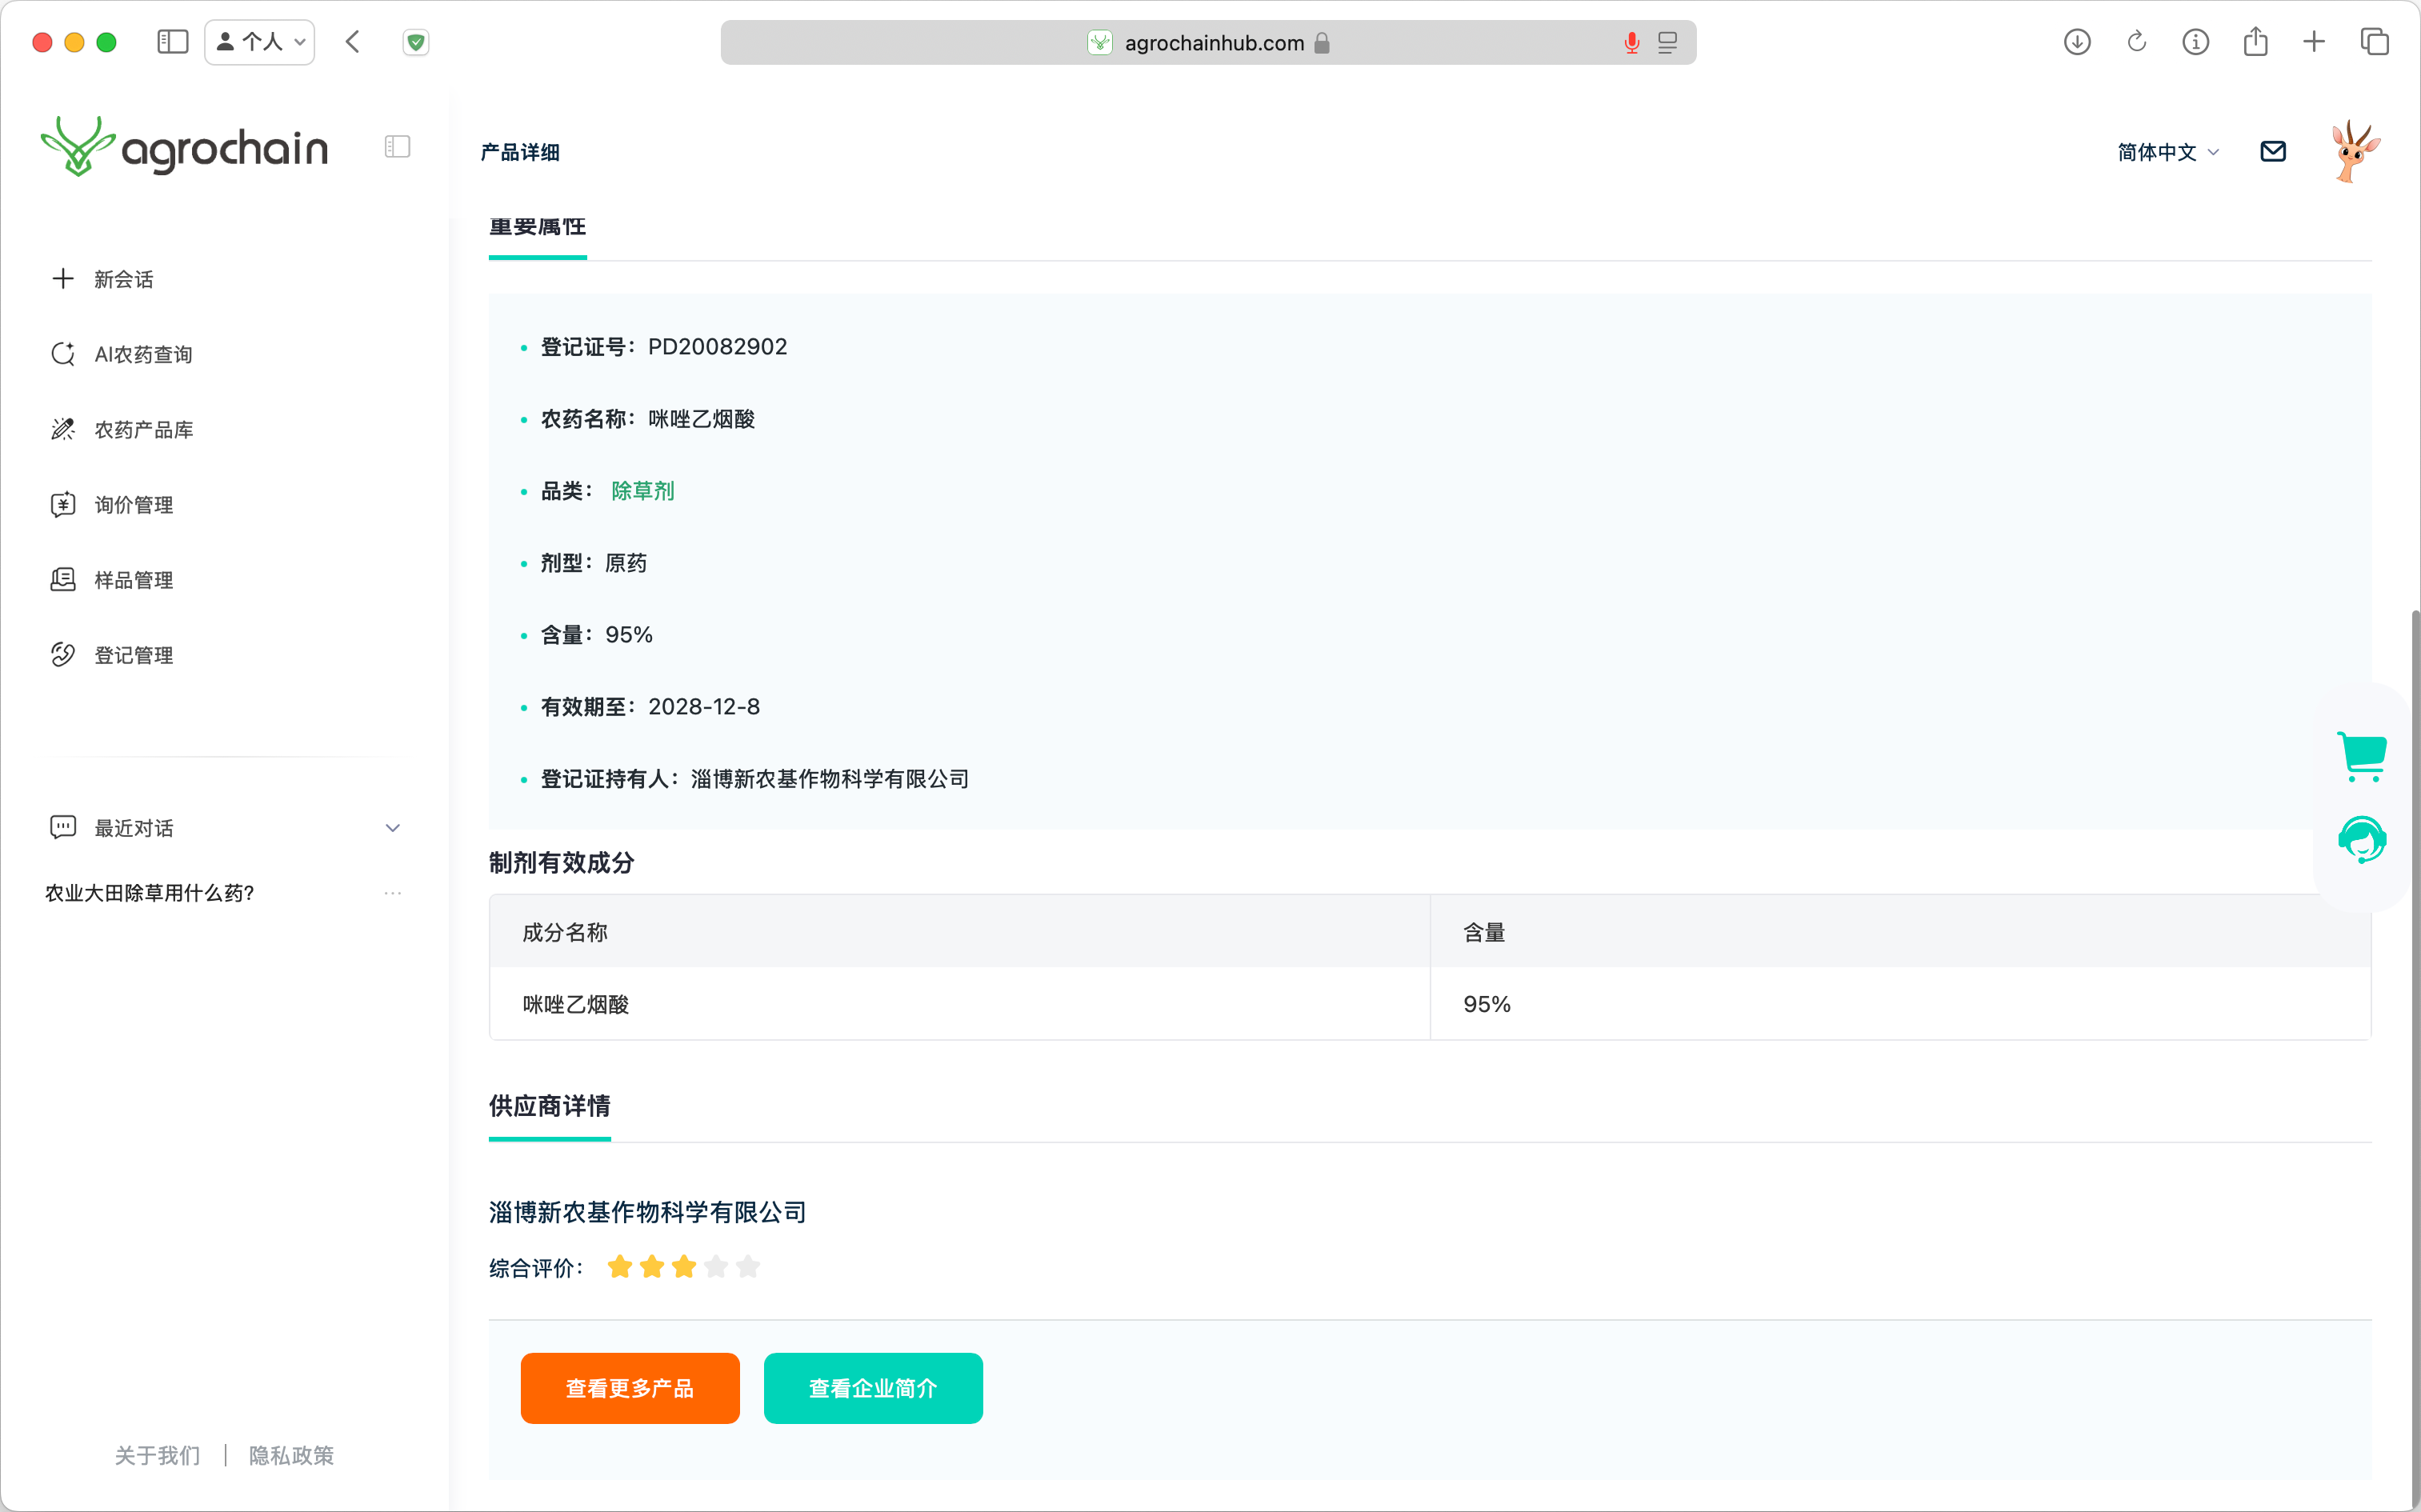Open the 个人 profile dropdown in Safari
Screen dimensions: 2421x1512
coord(260,42)
